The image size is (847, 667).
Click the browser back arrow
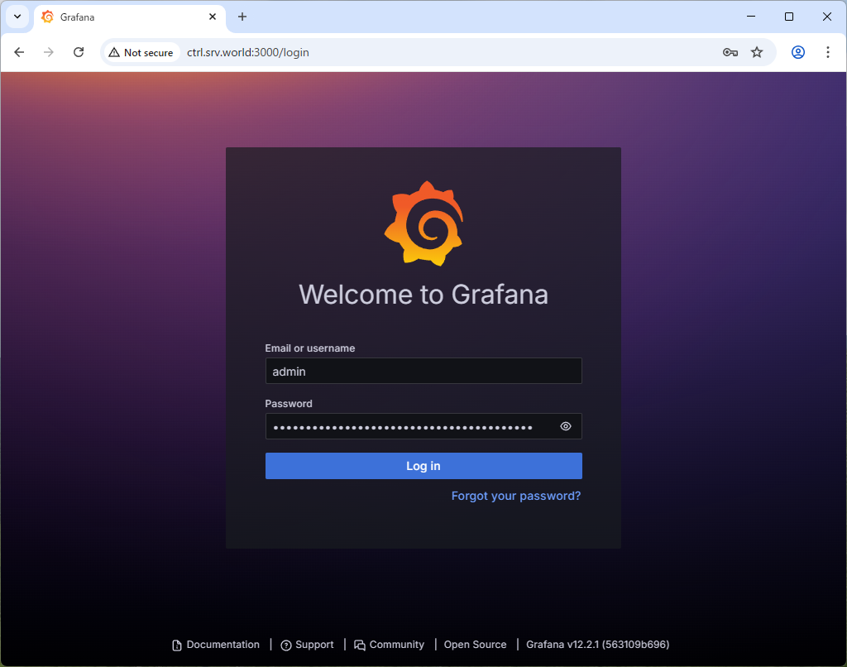19,52
